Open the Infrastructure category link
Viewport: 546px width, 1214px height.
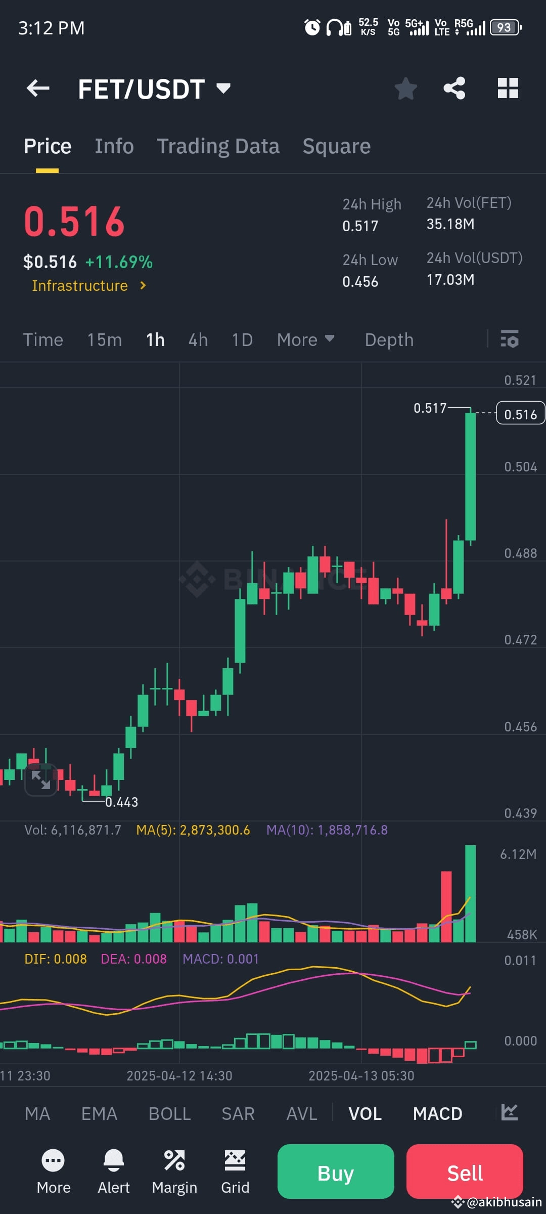coord(86,285)
